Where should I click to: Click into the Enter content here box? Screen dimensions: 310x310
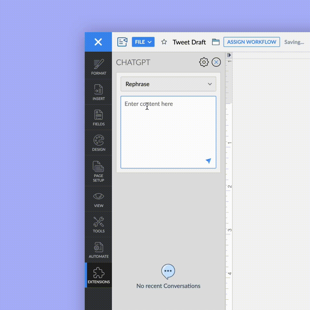pos(168,132)
